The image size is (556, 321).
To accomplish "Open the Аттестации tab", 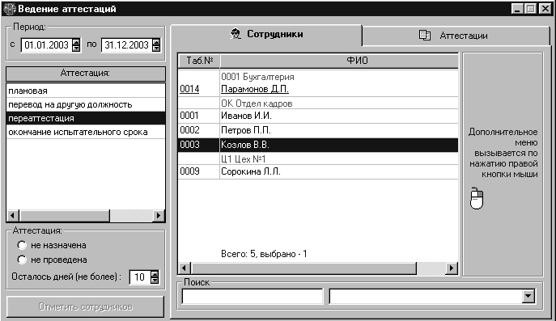I will [x=456, y=36].
